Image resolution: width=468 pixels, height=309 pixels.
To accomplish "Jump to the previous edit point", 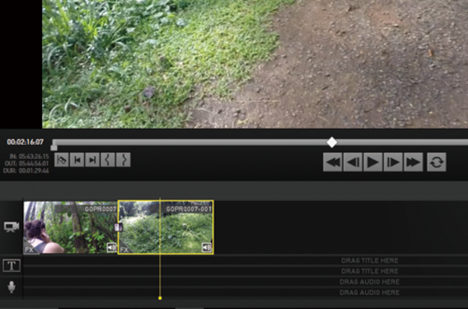I will [77, 160].
